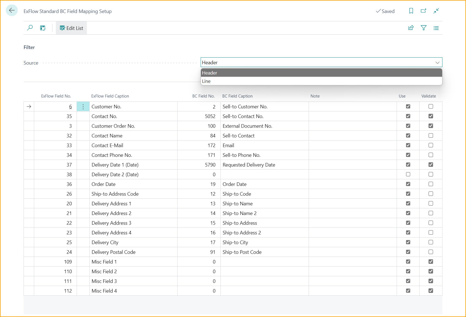Viewport: 466px width, 317px height.
Task: Open row menu for Customer No.
Action: [x=83, y=107]
